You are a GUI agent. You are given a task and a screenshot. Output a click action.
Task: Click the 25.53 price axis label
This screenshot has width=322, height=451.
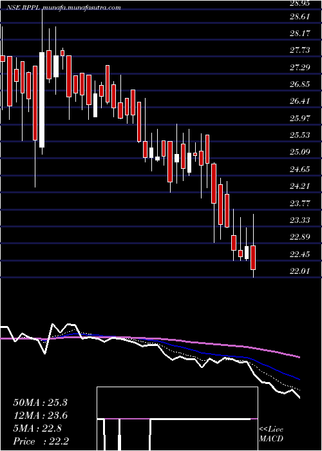click(x=299, y=135)
